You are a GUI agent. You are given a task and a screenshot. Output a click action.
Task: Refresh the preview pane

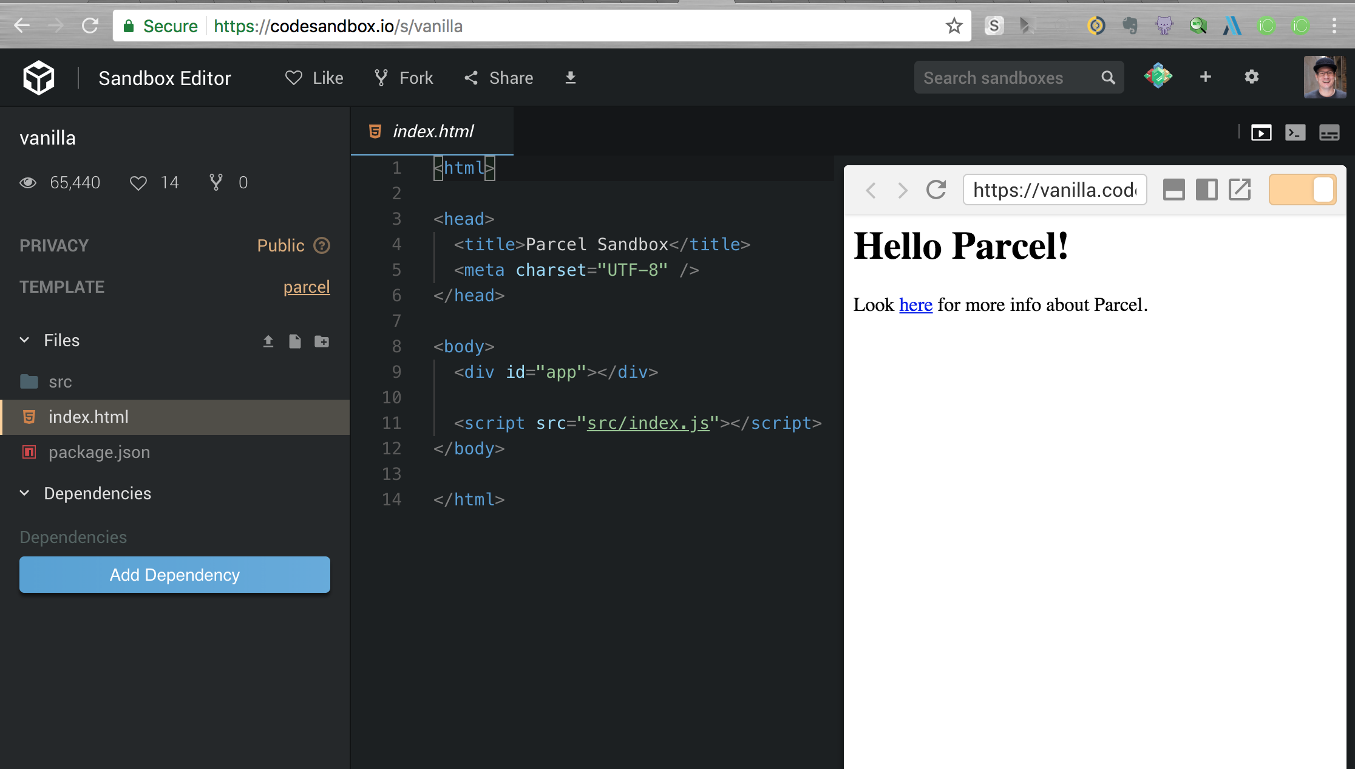[x=936, y=190]
